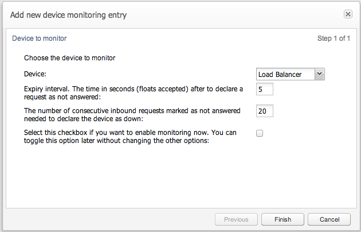
Task: Click the 'Choose the device to monitor' text
Action: (70, 57)
